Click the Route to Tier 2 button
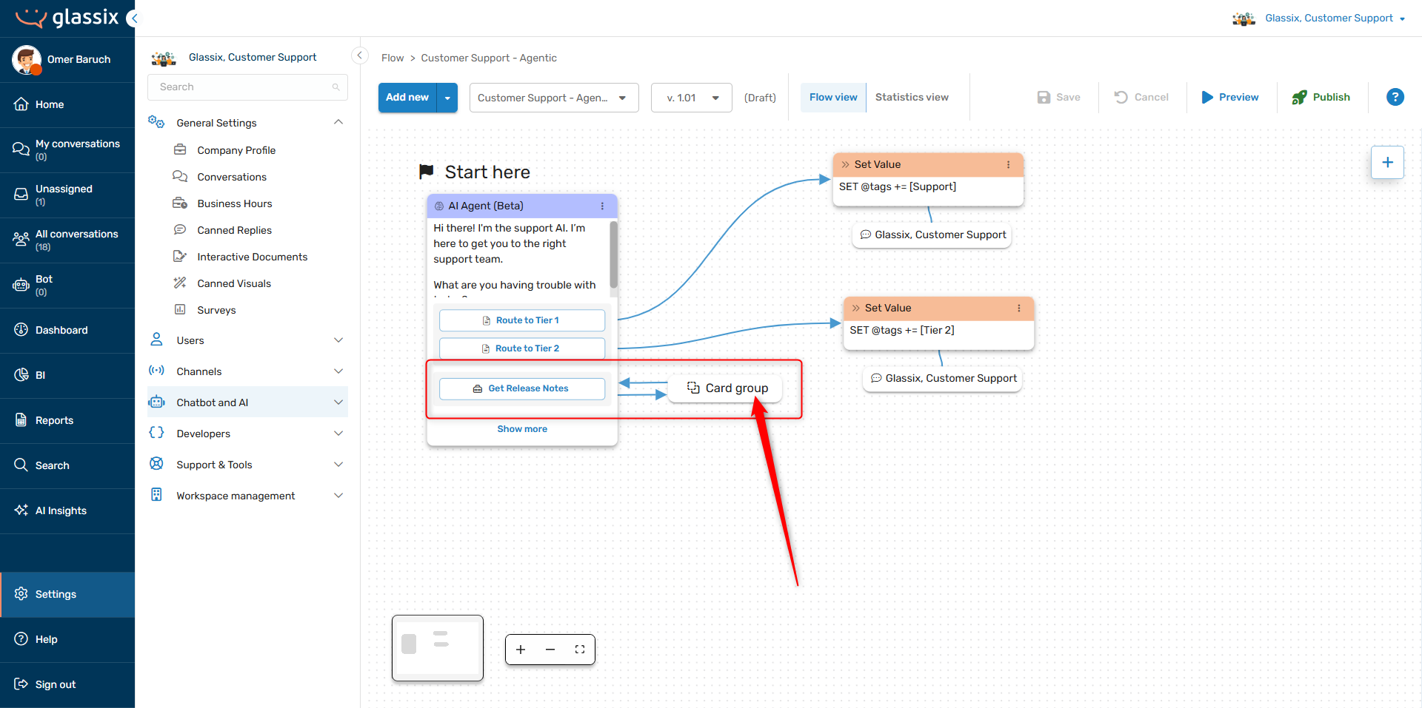The height and width of the screenshot is (708, 1422). click(x=522, y=348)
